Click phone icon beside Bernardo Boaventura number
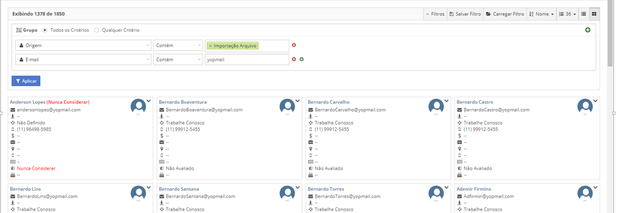Viewport: 617px width, 213px height. tap(162, 129)
